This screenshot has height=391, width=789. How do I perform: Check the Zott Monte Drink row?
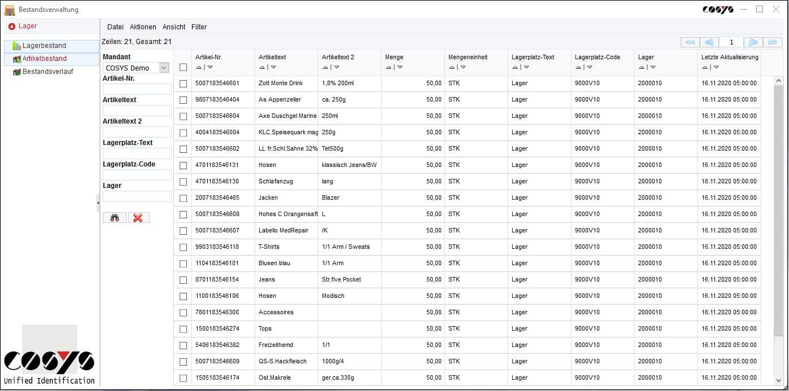[x=183, y=84]
